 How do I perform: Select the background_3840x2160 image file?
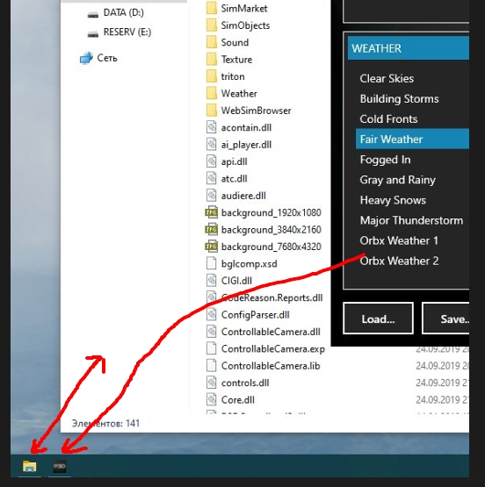coord(271,230)
